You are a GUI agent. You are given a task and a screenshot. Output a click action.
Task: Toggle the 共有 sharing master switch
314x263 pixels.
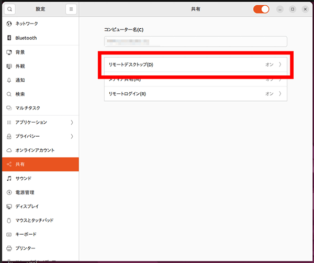(x=261, y=9)
